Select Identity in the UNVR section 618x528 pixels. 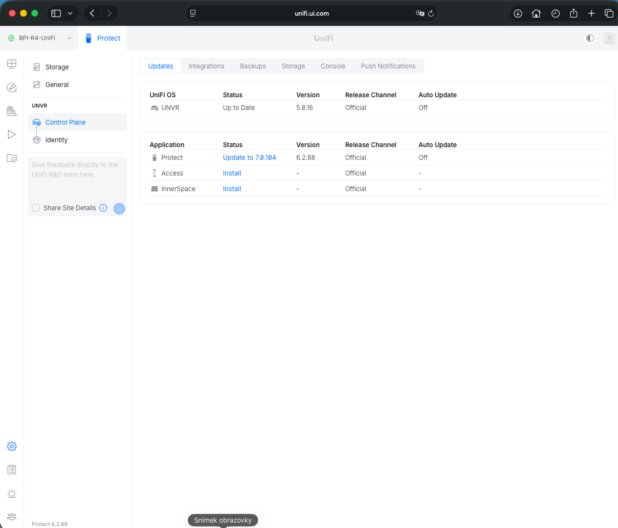tap(57, 140)
